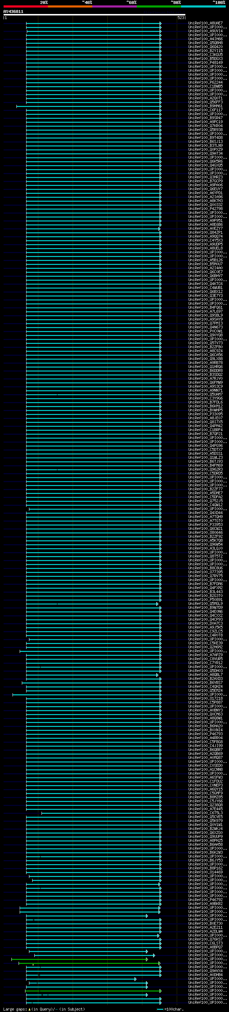Open hit UniRef100_A9PC19
The width and height of the screenshot is (229, 1012).
(x=205, y=122)
